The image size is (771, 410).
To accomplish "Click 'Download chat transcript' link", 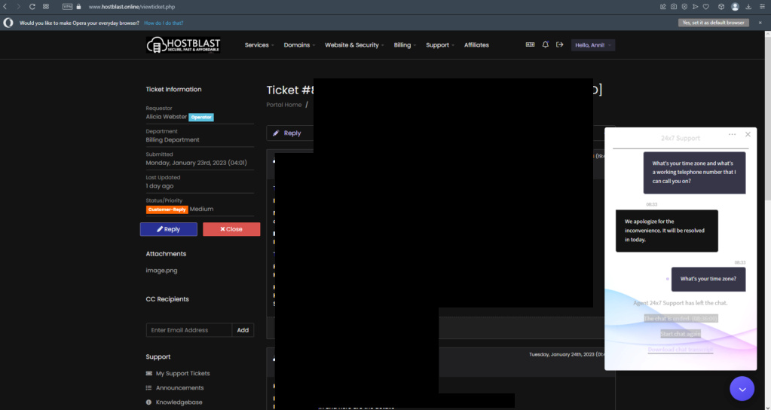I will coord(681,350).
